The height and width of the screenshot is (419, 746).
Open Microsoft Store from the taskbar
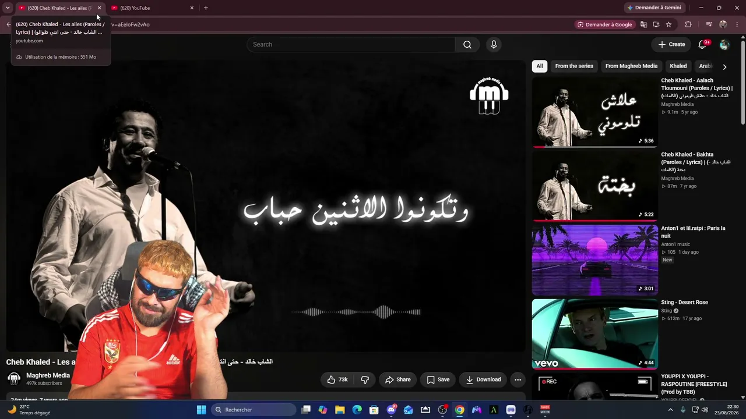(x=374, y=410)
